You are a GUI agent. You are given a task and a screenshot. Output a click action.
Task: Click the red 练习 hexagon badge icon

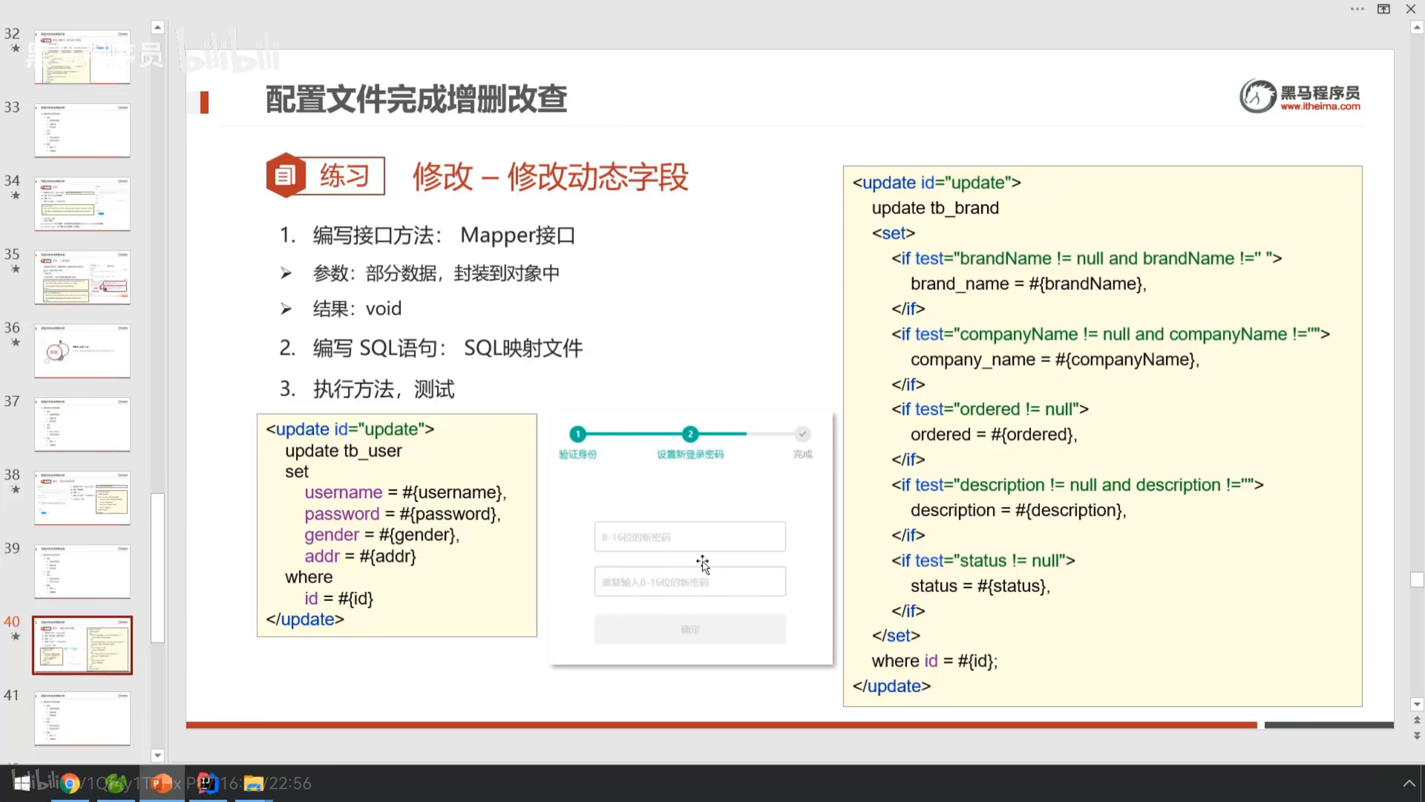[286, 175]
